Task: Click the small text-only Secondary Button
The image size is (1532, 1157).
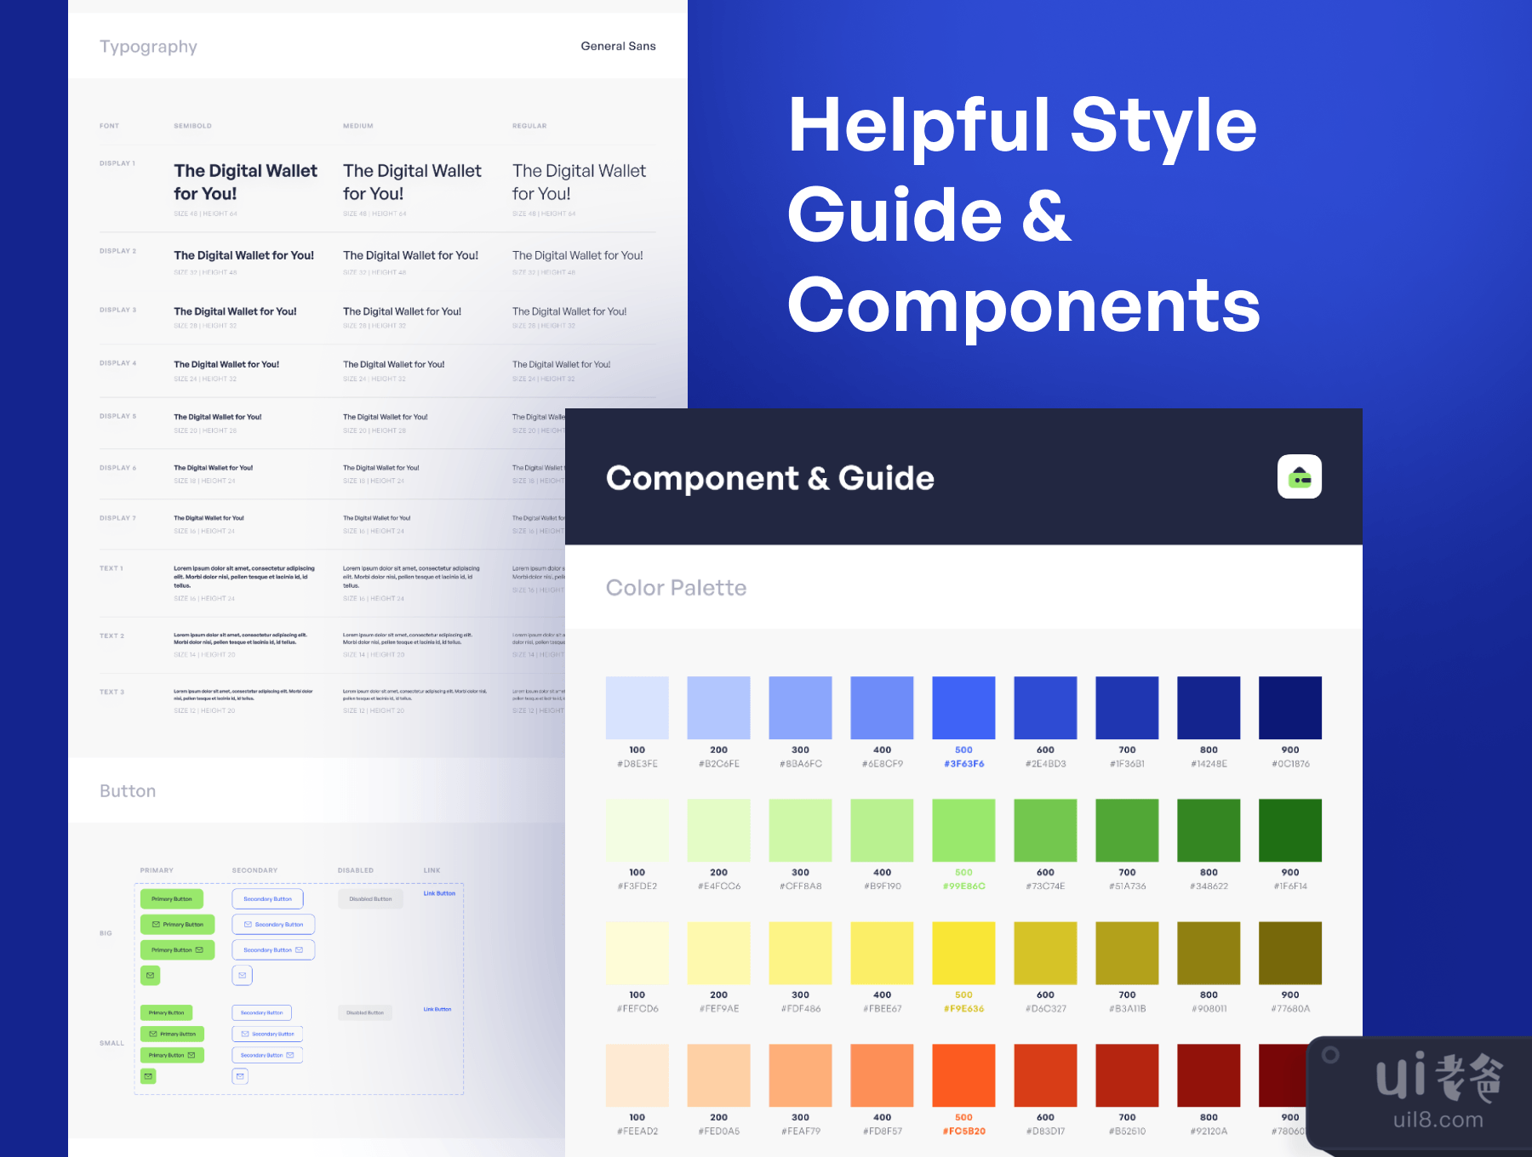Action: [x=261, y=1012]
